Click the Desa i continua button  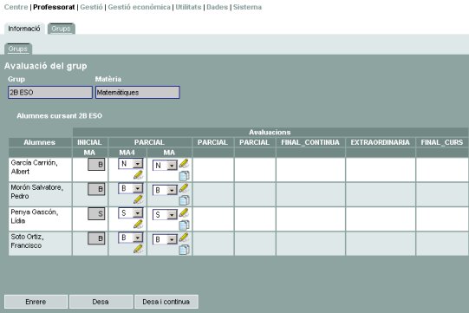pyautogui.click(x=166, y=302)
